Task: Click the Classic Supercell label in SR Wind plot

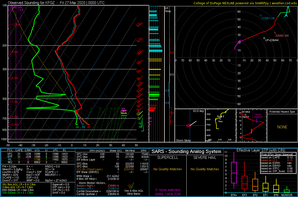Action: (x=258, y=116)
